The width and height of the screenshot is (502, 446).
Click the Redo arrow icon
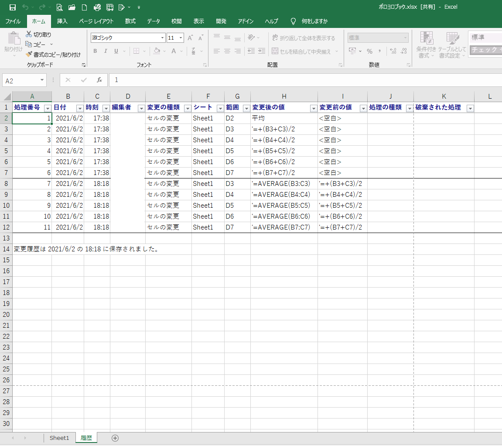click(x=42, y=7)
